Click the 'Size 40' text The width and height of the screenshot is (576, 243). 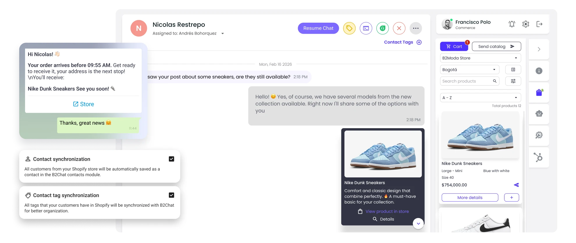(x=448, y=178)
